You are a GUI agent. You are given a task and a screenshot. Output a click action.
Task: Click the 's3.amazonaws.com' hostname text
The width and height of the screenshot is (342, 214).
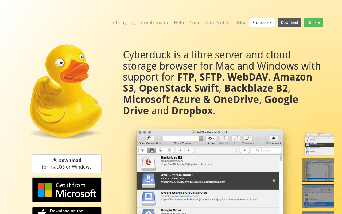(172, 178)
